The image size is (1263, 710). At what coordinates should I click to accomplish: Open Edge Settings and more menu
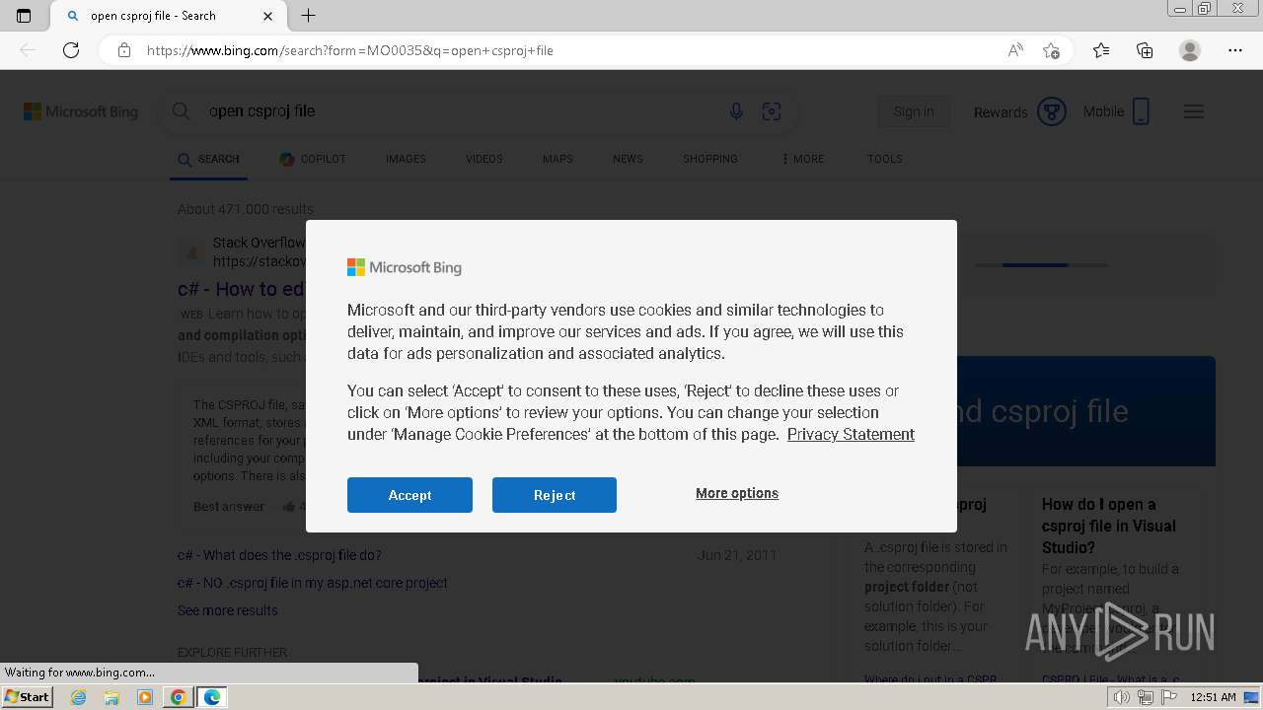[x=1235, y=50]
